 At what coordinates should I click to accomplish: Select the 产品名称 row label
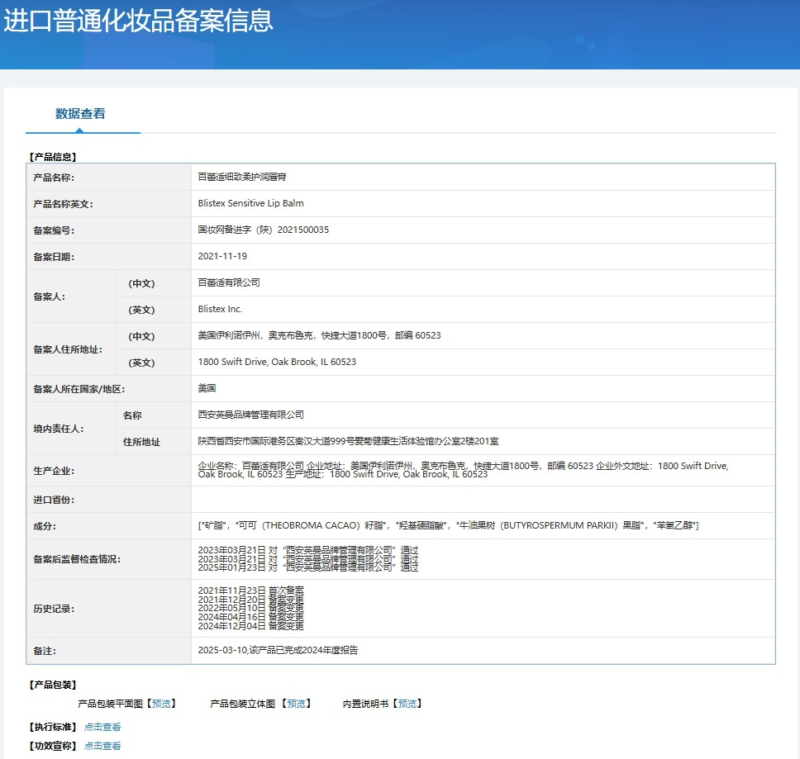54,178
